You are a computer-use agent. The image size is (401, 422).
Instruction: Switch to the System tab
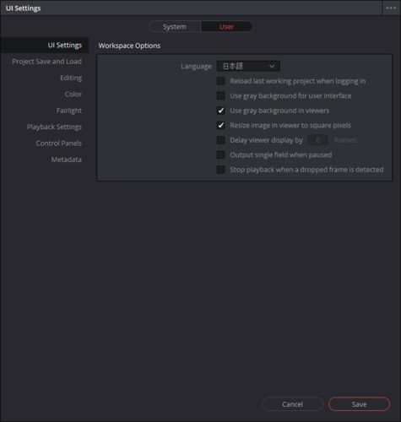tap(175, 27)
